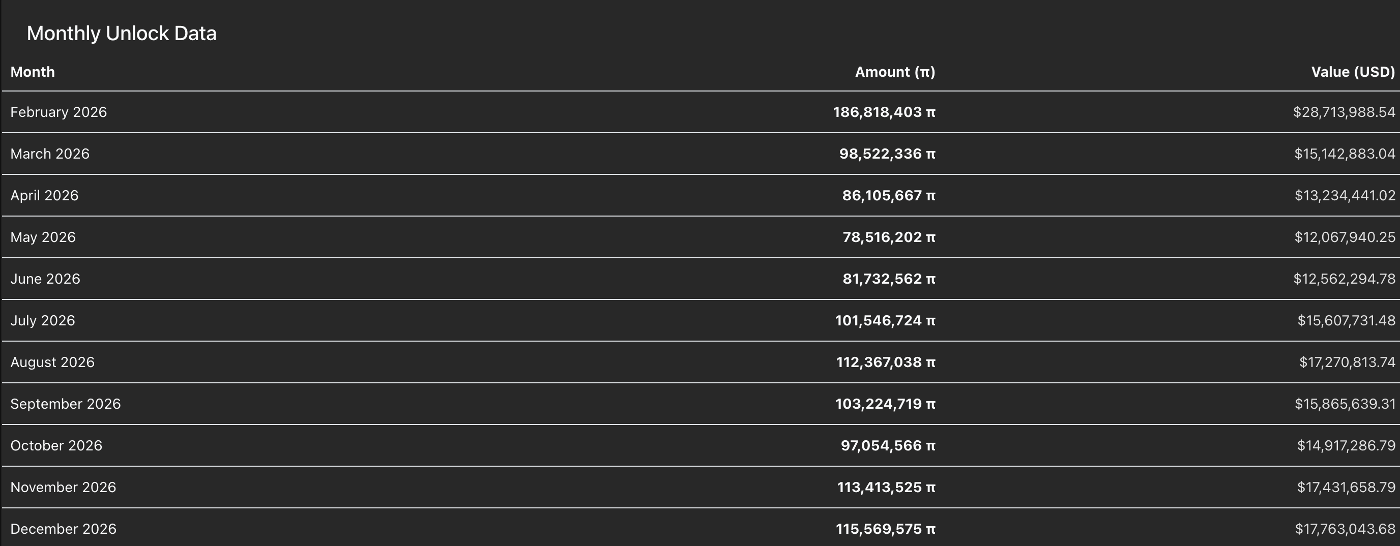This screenshot has height=546, width=1400.
Task: Click the Month column header
Action: pos(33,72)
